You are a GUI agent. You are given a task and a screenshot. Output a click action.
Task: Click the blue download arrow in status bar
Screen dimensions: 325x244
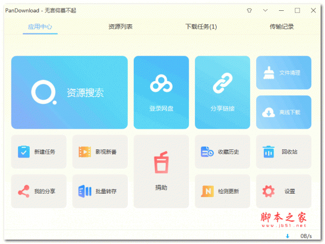288,236
